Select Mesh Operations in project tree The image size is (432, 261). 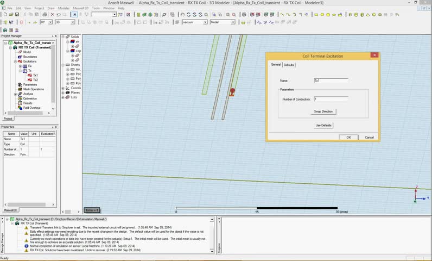[x=33, y=89]
